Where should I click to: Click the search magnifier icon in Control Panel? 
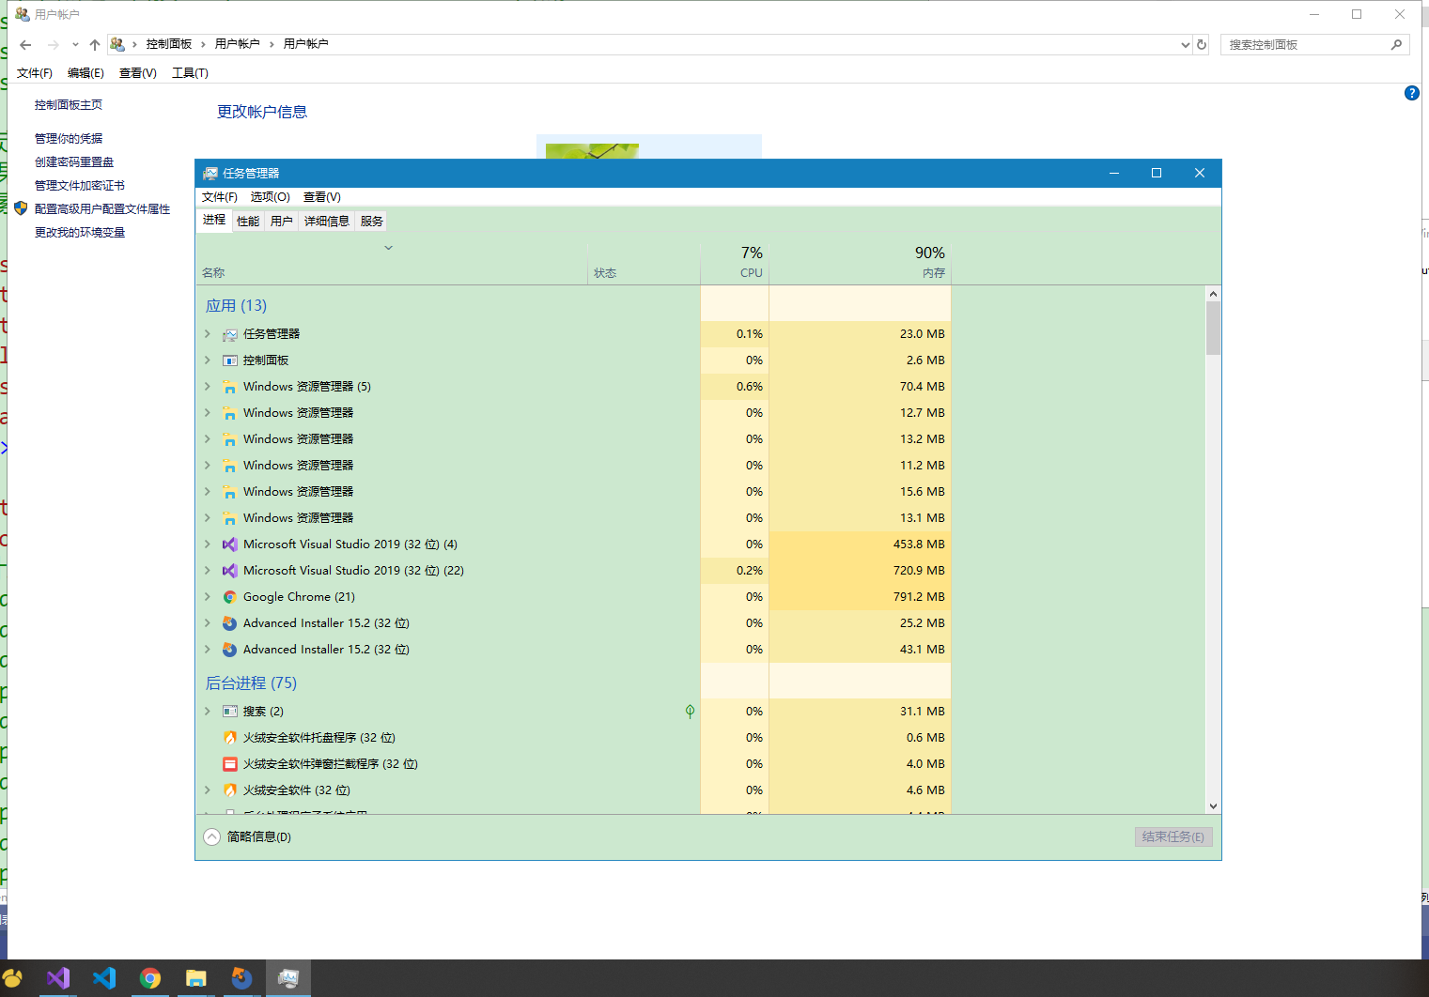point(1396,44)
